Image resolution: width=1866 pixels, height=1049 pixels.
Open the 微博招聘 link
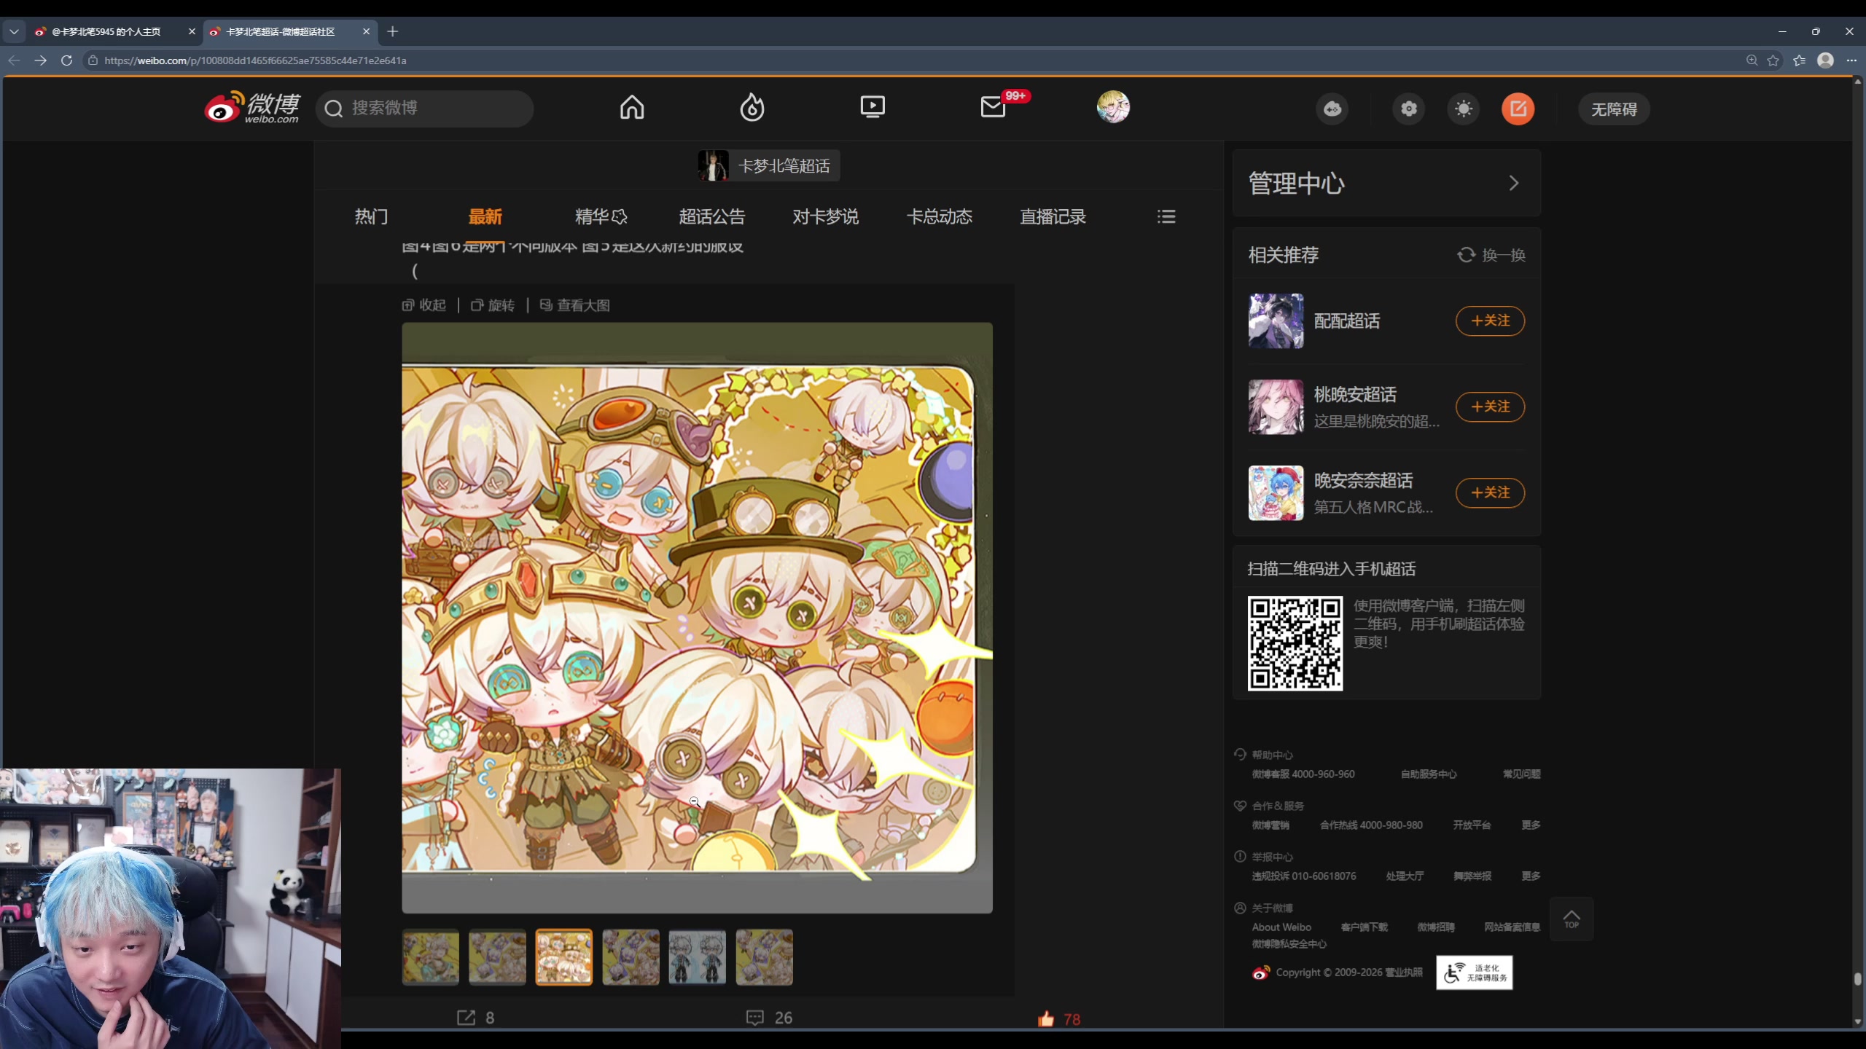(1436, 927)
